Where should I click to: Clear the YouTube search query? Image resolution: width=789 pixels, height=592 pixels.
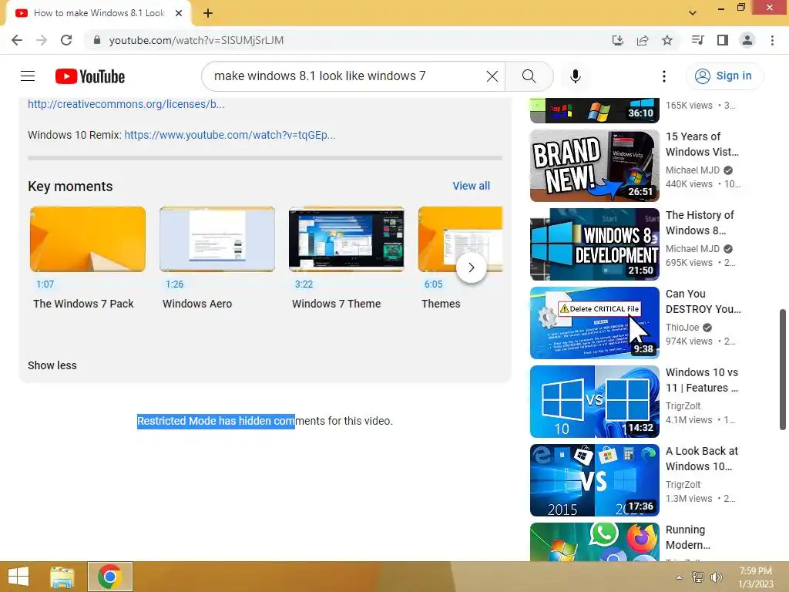pyautogui.click(x=492, y=76)
